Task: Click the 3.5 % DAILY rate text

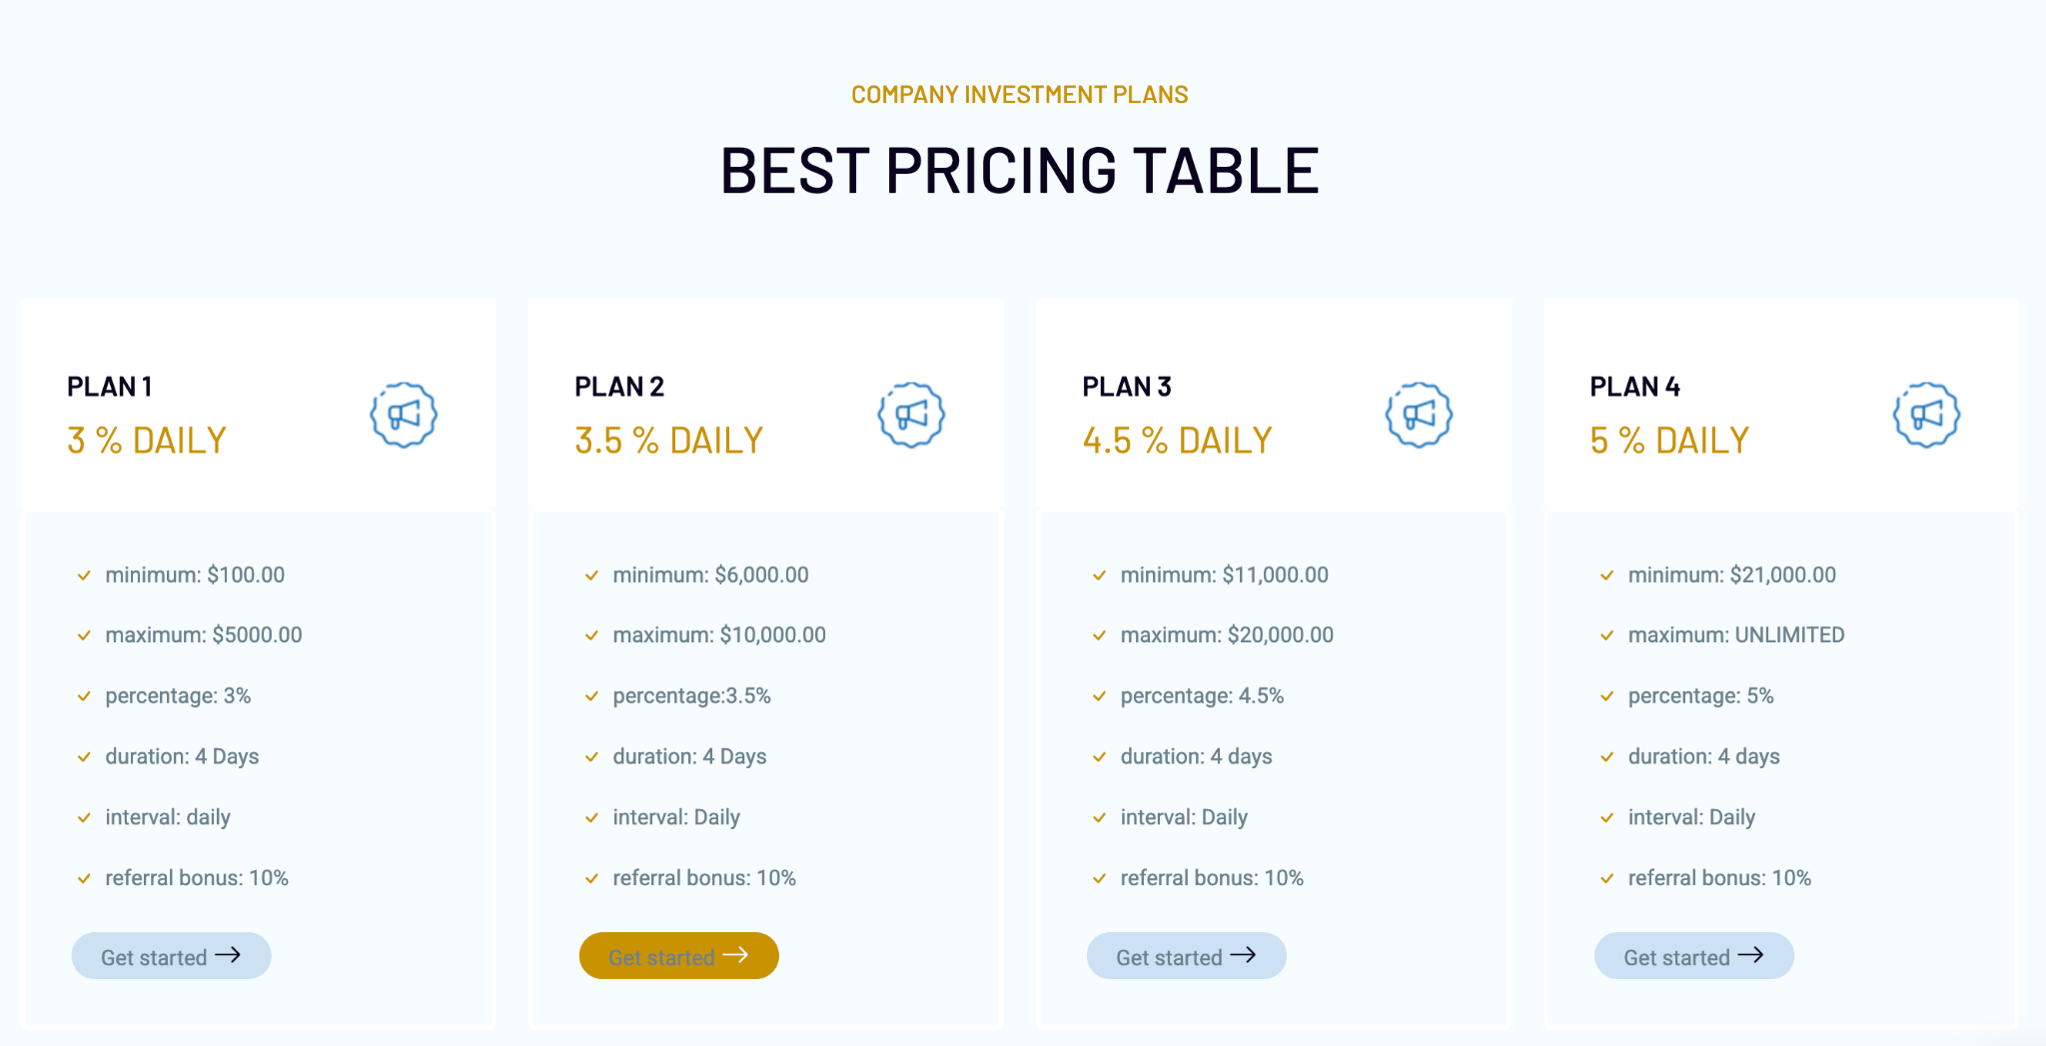Action: point(669,441)
